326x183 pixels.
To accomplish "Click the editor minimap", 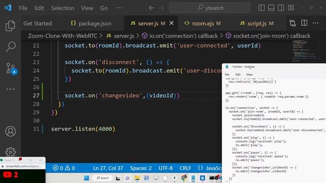I will 306,51.
